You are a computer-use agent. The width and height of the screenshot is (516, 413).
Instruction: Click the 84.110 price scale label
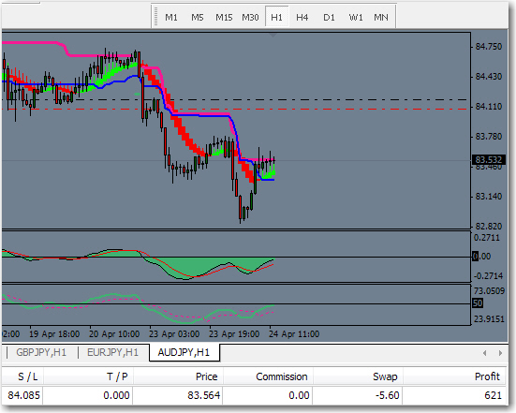pos(489,107)
